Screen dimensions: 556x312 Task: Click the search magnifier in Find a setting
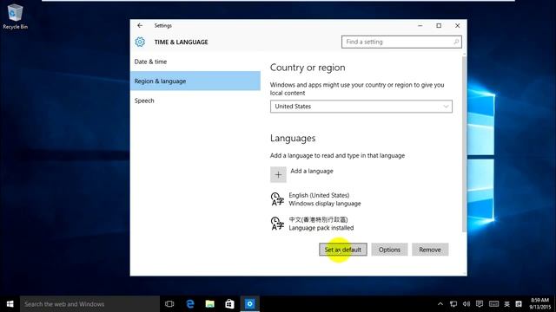tap(456, 42)
